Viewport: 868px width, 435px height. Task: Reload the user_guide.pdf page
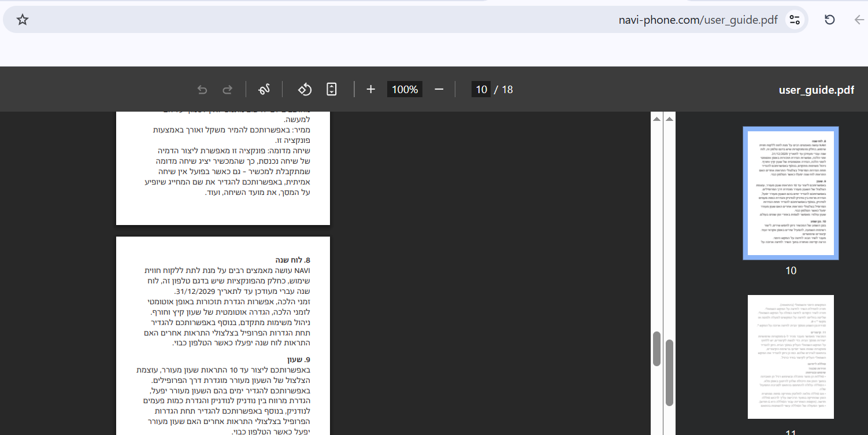click(829, 20)
